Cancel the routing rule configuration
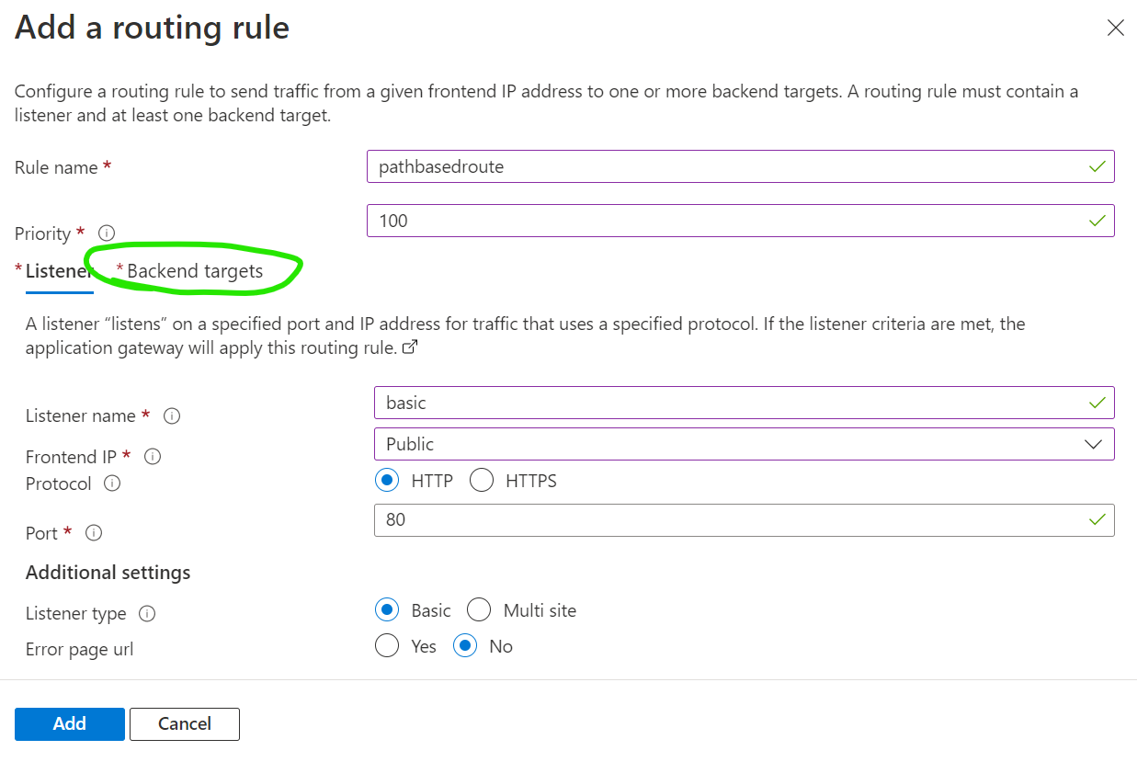 pyautogui.click(x=184, y=723)
